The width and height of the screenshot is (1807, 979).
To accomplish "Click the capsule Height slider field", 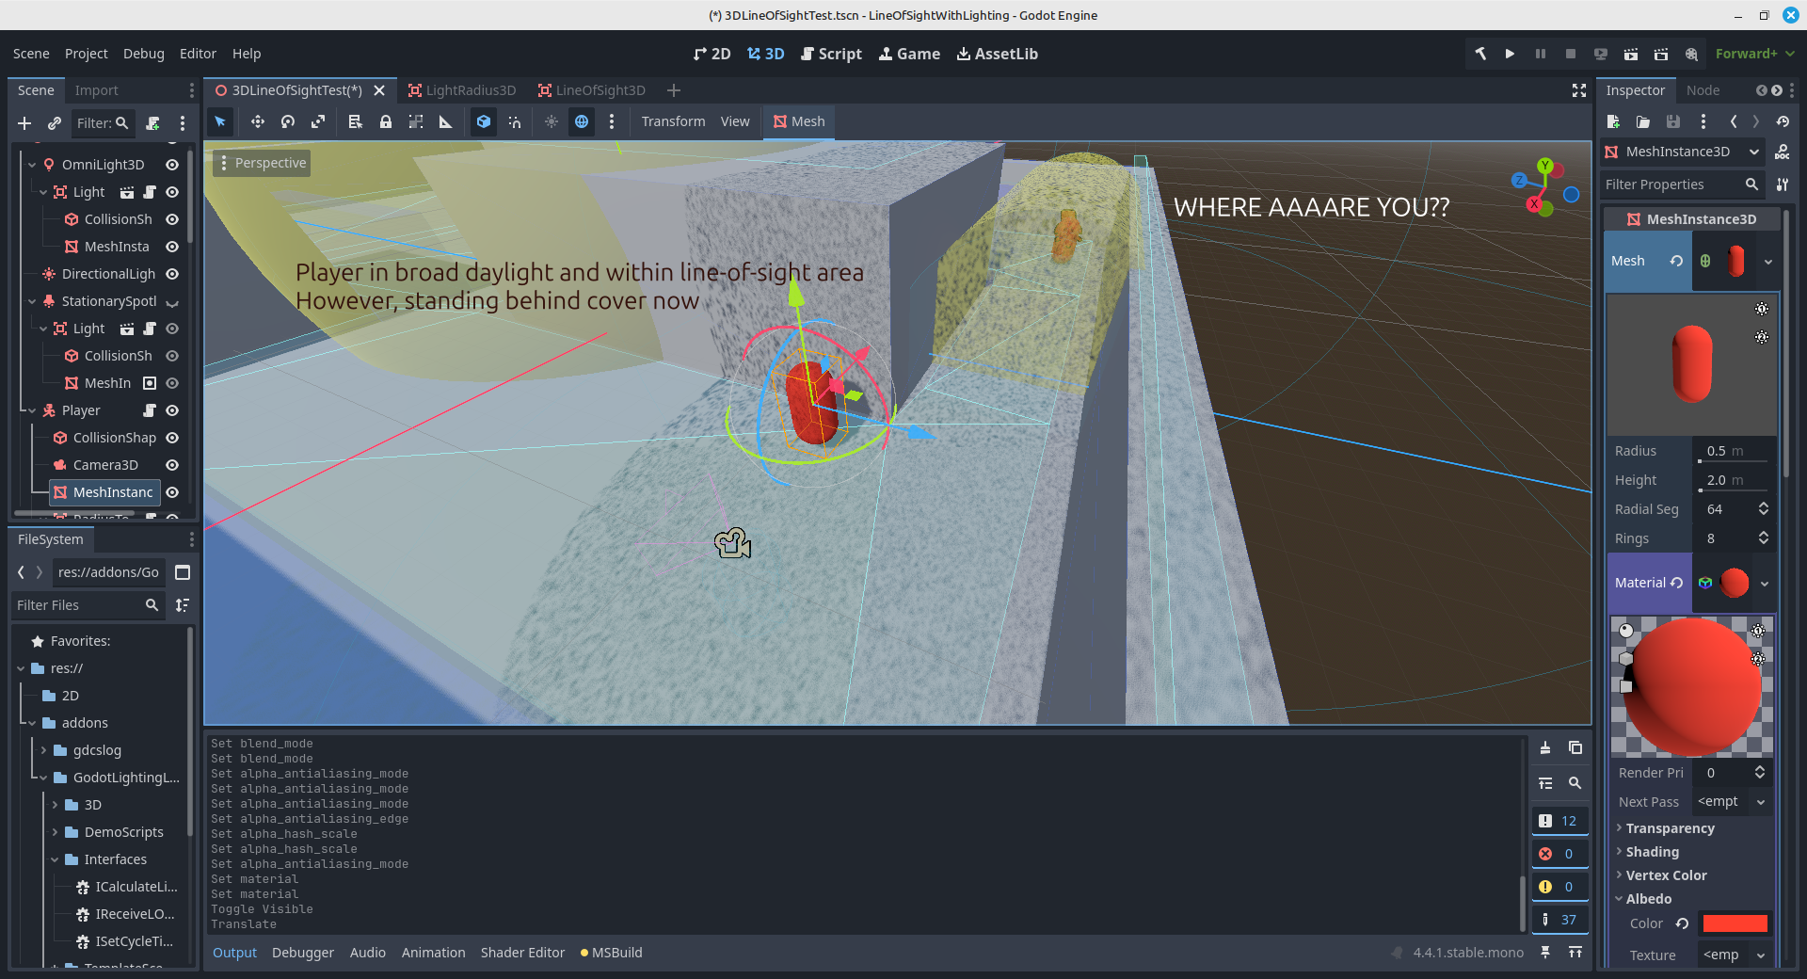I will [1734, 480].
